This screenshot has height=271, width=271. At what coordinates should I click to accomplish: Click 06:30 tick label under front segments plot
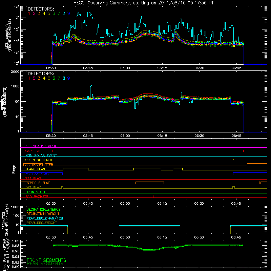(199, 68)
